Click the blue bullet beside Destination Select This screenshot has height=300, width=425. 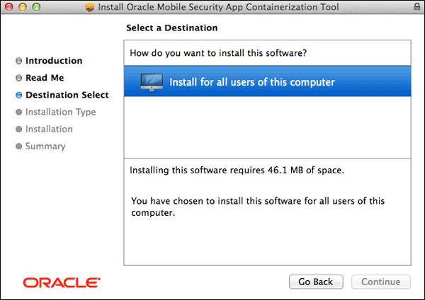18,95
